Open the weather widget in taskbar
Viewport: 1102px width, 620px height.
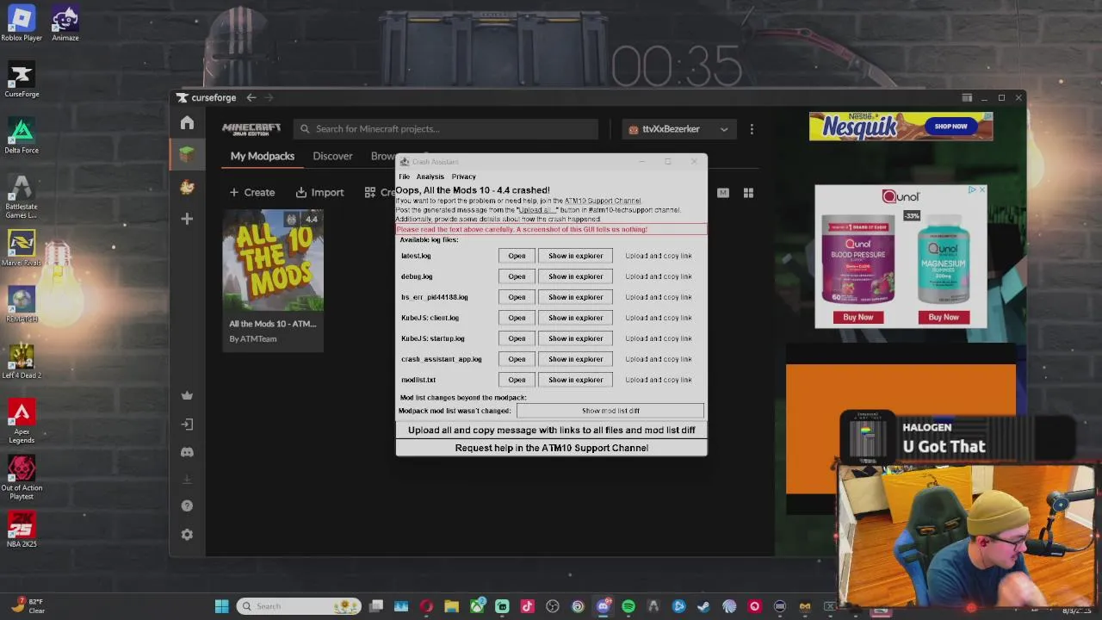pyautogui.click(x=26, y=606)
